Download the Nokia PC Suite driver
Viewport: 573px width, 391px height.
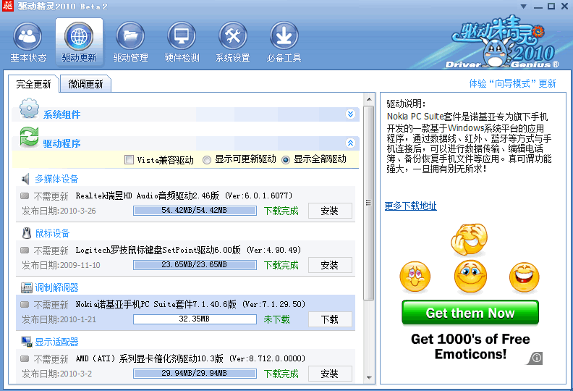[x=330, y=319]
